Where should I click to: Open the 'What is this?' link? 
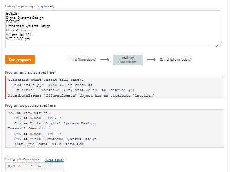pyautogui.click(x=55, y=160)
